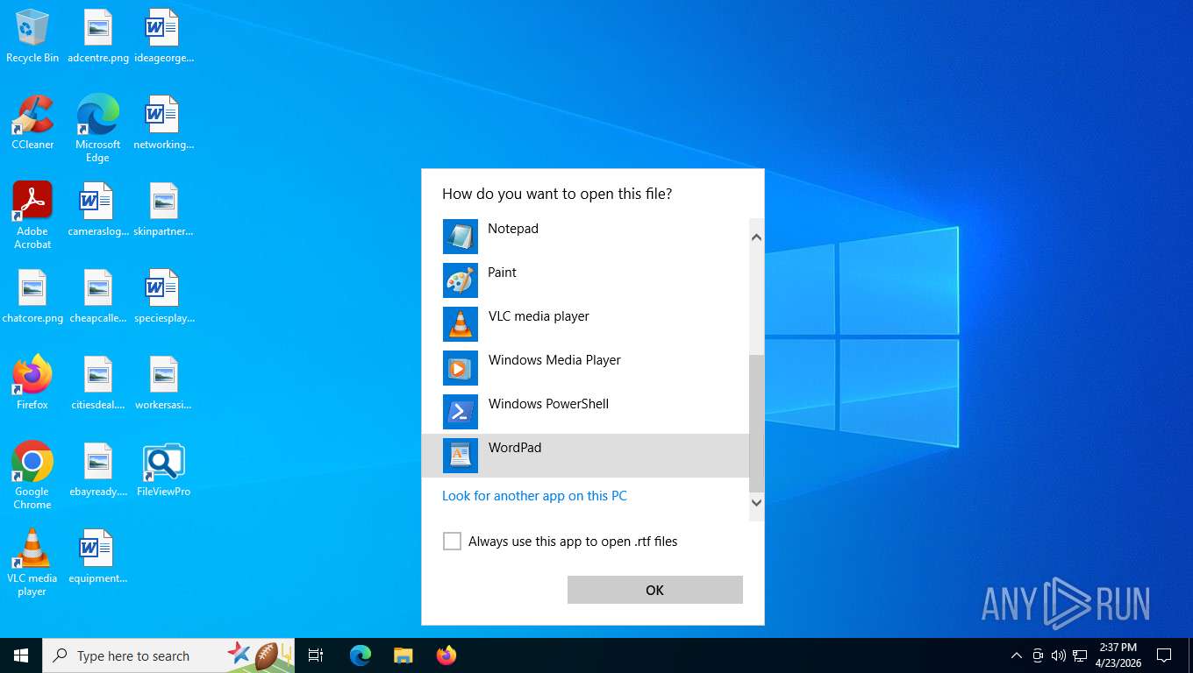The height and width of the screenshot is (673, 1193).
Task: Select workersasi image file on desktop
Action: pyautogui.click(x=164, y=383)
